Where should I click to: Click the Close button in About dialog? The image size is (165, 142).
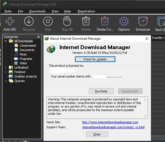click(x=97, y=134)
